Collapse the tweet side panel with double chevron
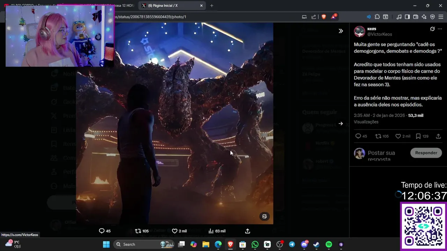Viewport: 447px width, 251px height. tap(340, 31)
